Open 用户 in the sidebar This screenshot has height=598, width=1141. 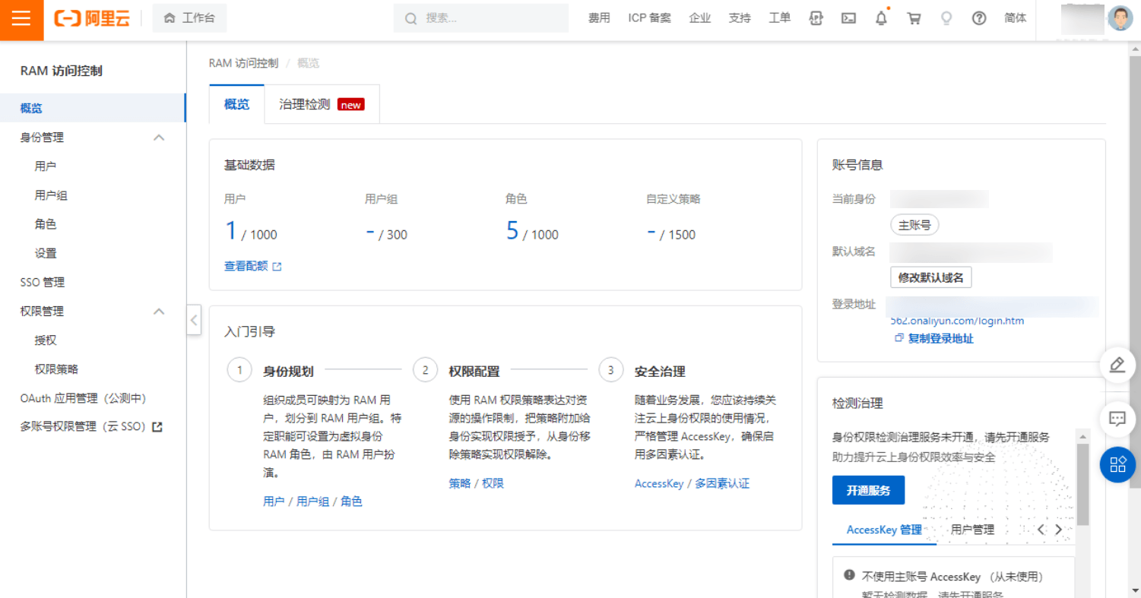click(x=46, y=166)
